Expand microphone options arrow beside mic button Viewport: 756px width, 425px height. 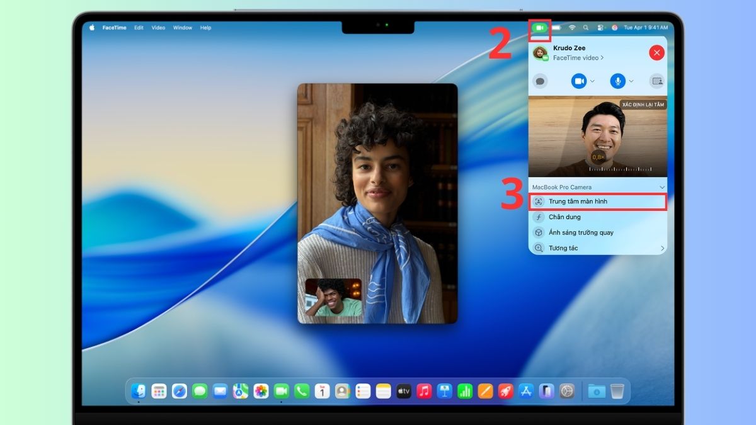pyautogui.click(x=631, y=81)
